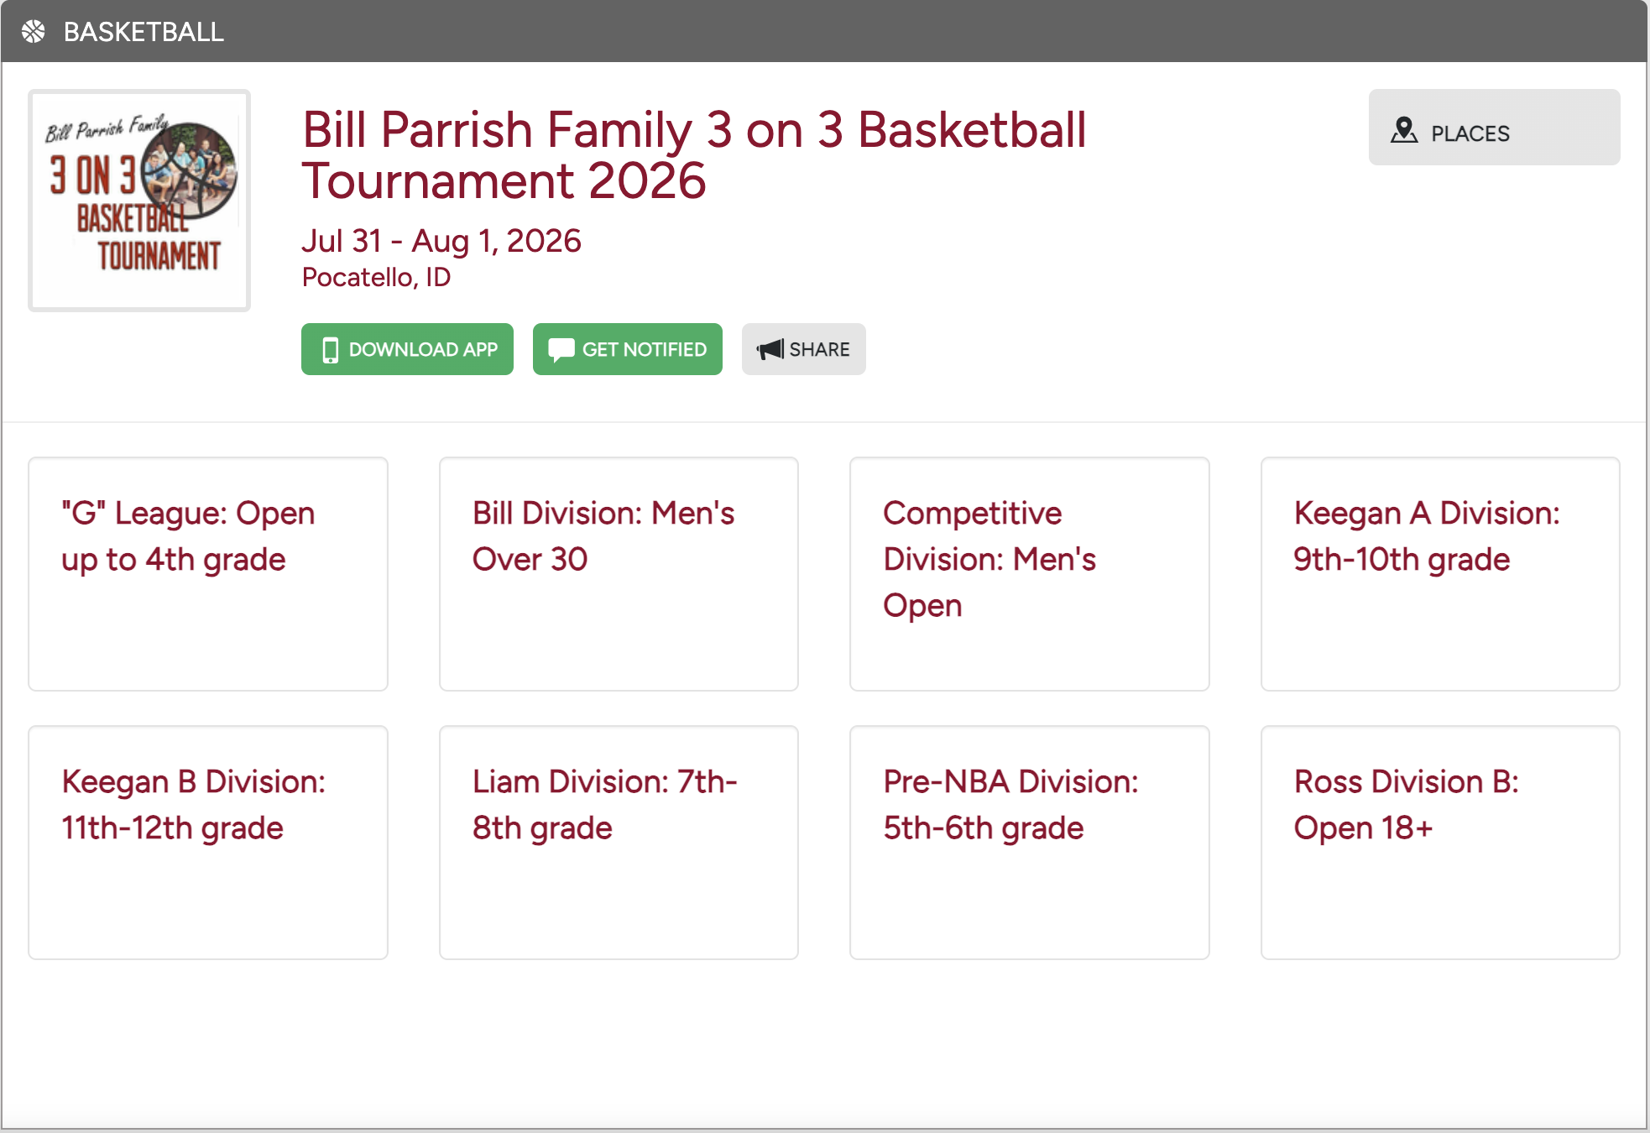Select the BASKETBALL header label
Screen dimensions: 1650x1133
pos(144,32)
